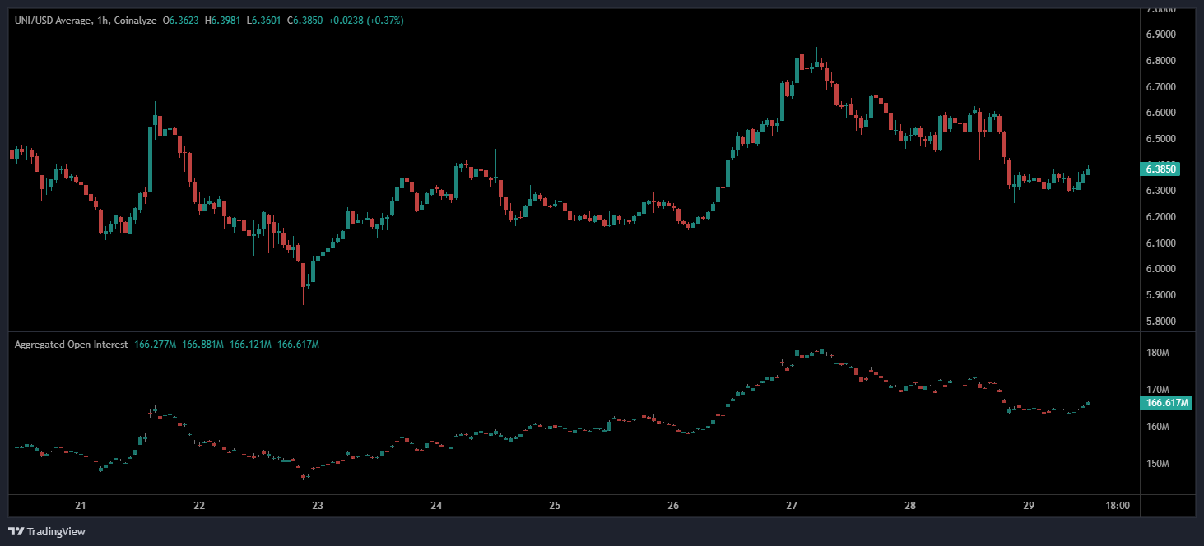Viewport: 1204px width, 546px height.
Task: Click the 27 date label on time axis
Action: tap(792, 506)
